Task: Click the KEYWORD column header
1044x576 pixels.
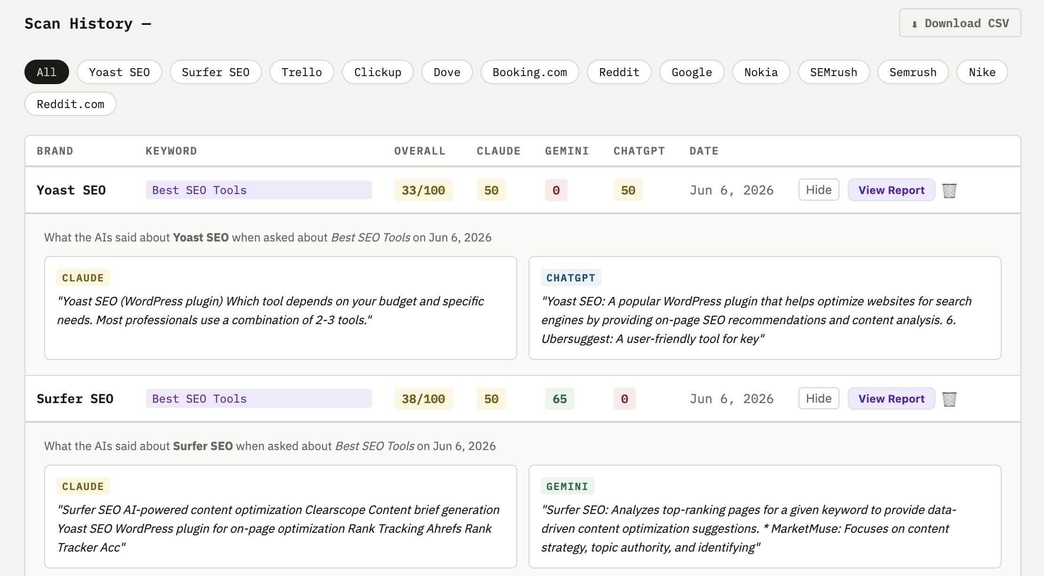Action: click(x=171, y=151)
